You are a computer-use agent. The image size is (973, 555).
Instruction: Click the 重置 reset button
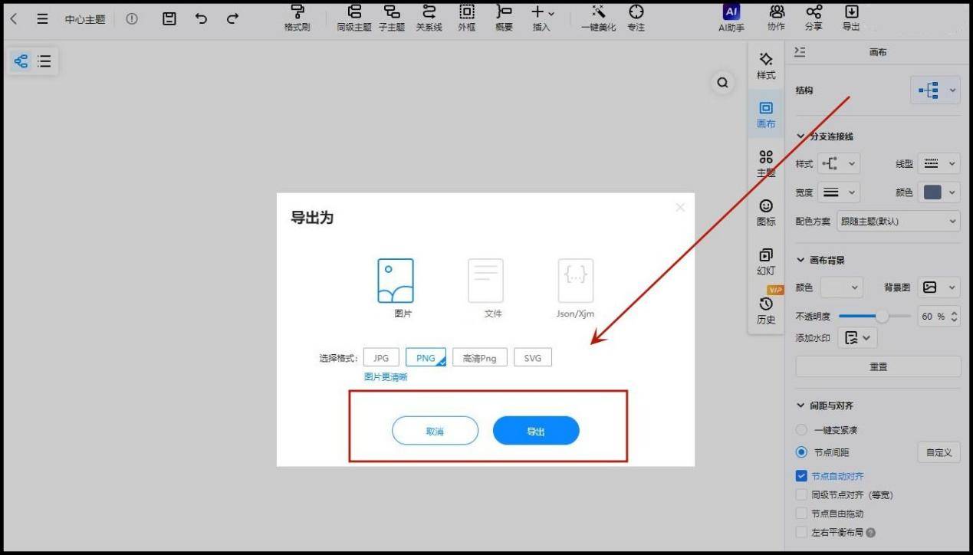pyautogui.click(x=878, y=366)
